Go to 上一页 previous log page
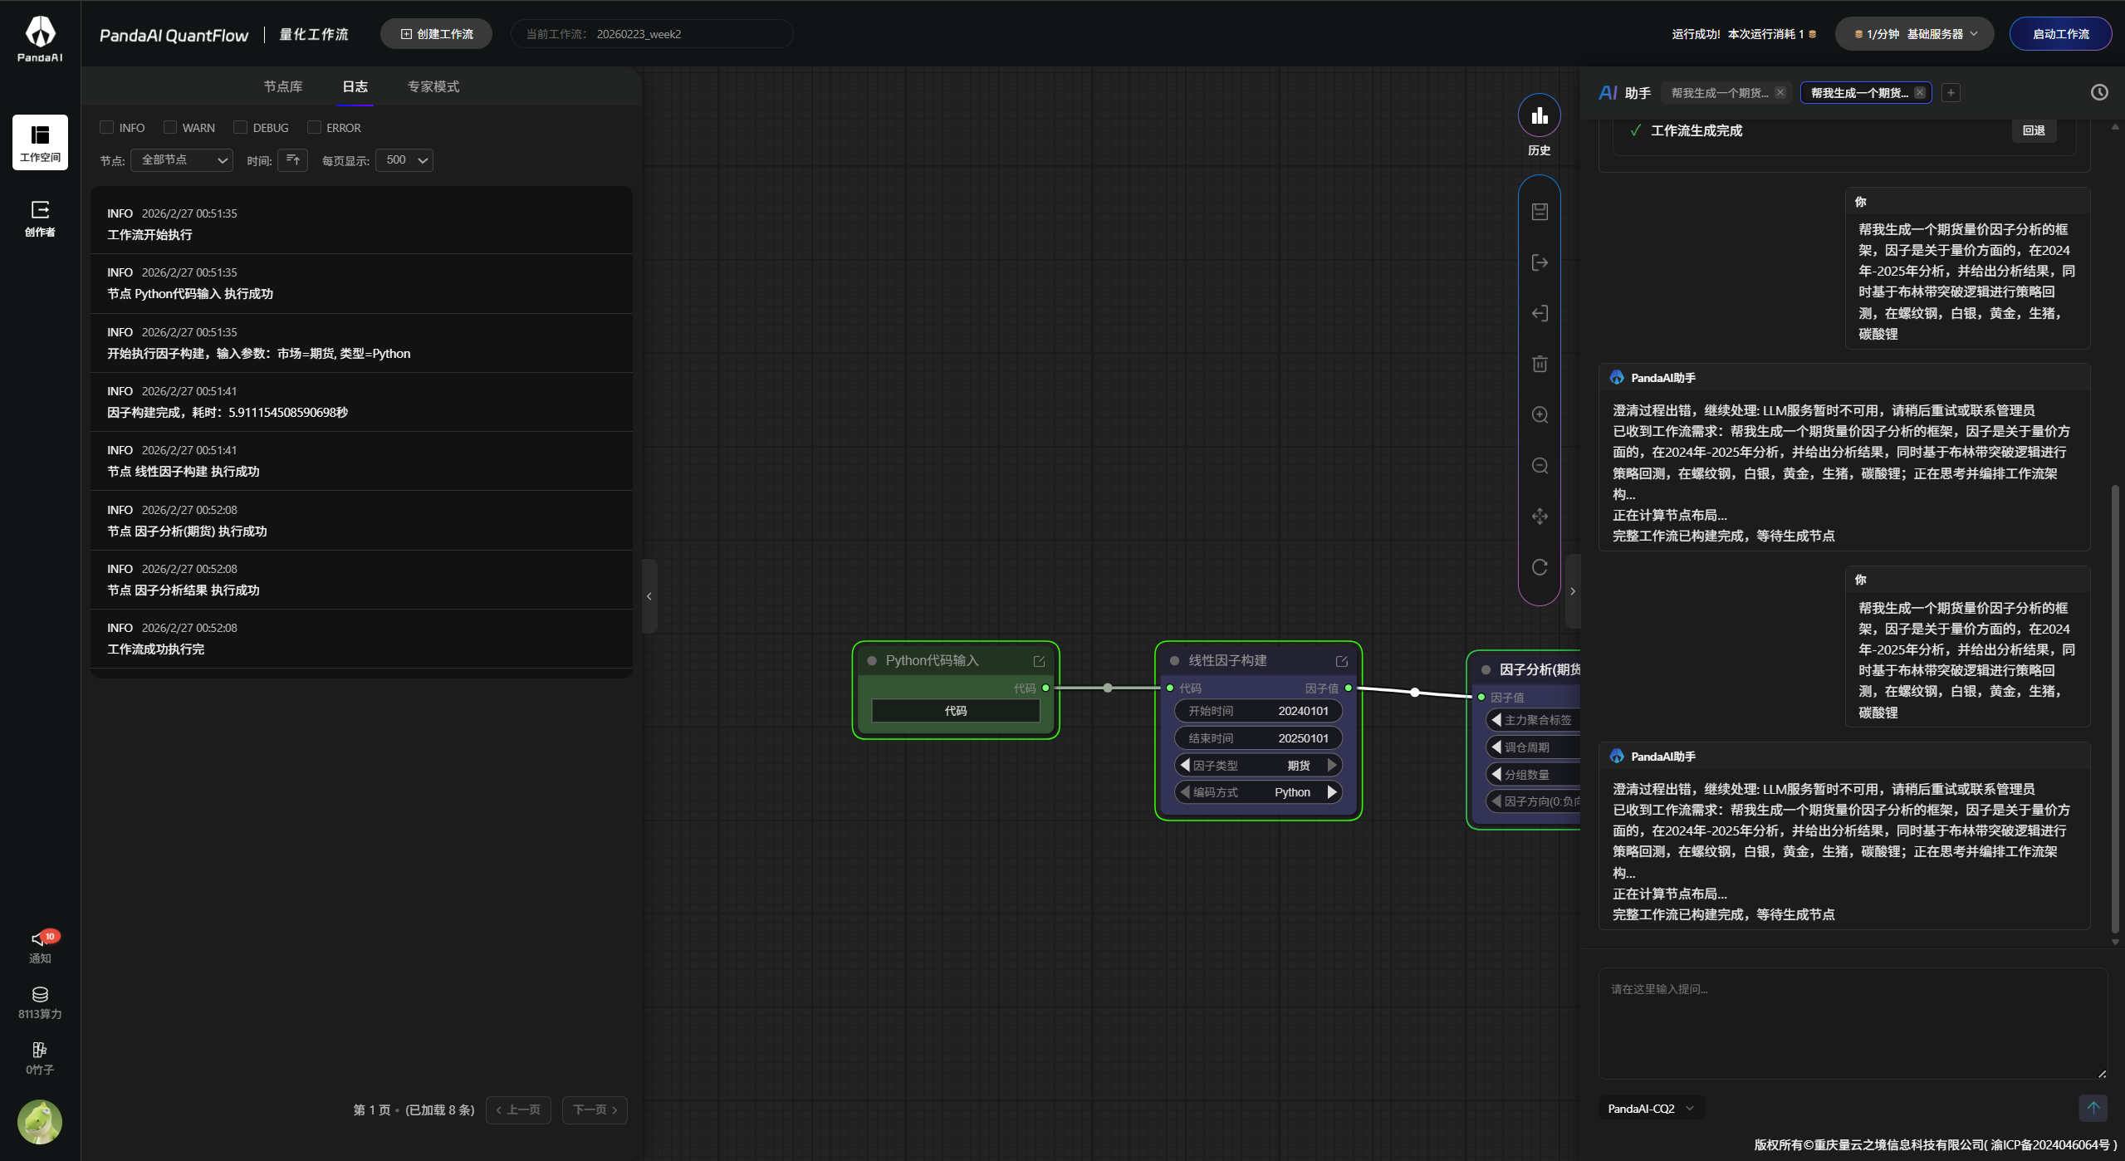 518,1110
